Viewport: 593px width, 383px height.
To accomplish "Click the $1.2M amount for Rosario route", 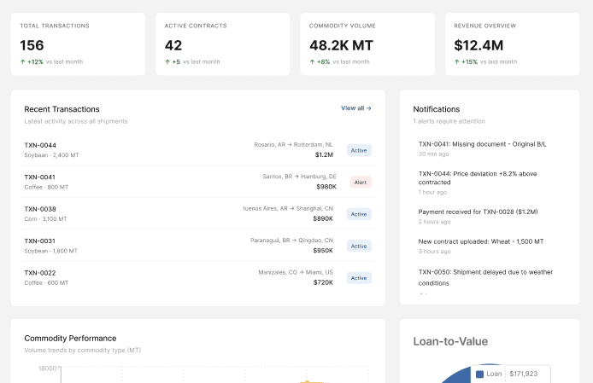I will tap(324, 154).
